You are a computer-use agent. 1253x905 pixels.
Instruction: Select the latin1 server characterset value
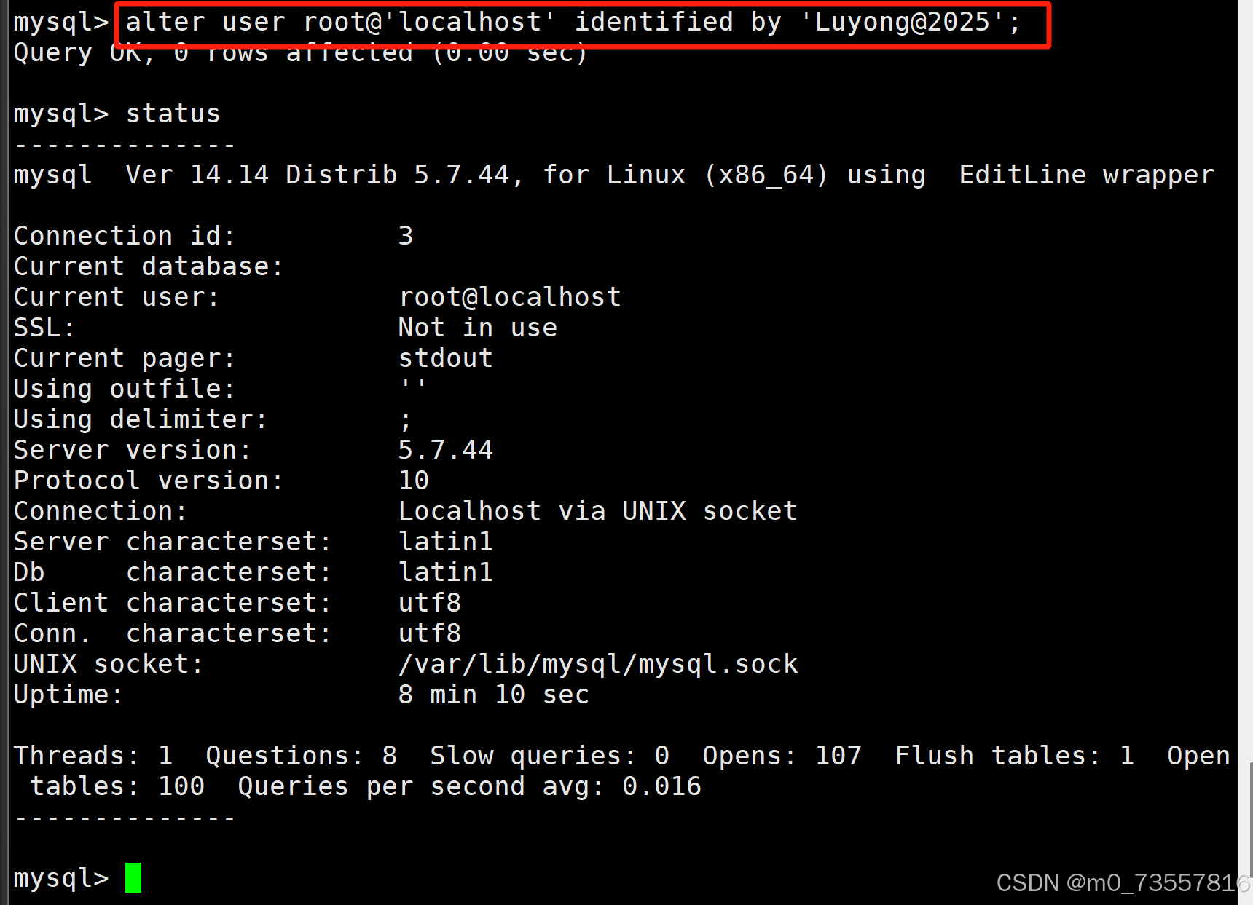tap(446, 541)
